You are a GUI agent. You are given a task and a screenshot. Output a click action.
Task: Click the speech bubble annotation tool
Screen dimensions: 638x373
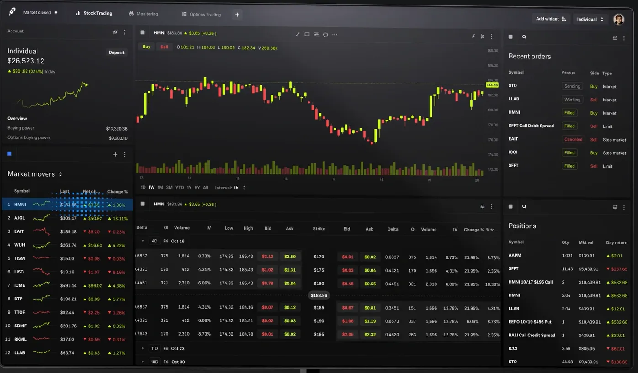point(325,35)
